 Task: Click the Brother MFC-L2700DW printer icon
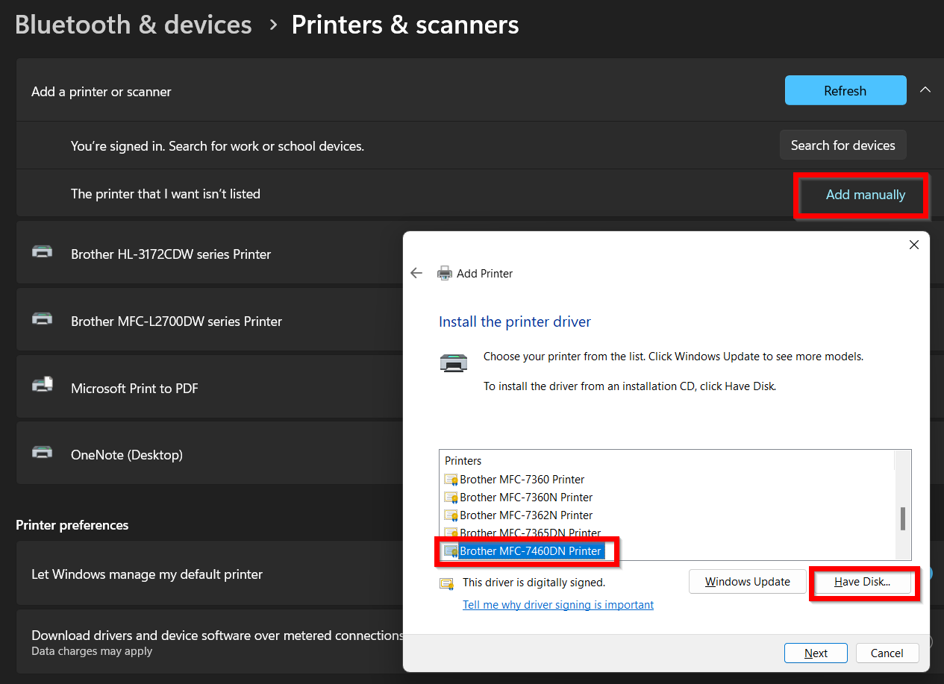click(x=43, y=319)
